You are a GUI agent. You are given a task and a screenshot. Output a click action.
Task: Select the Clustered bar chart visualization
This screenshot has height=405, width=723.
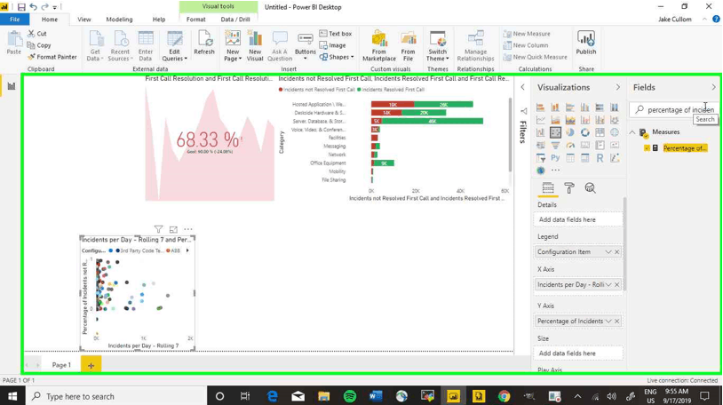tap(570, 107)
